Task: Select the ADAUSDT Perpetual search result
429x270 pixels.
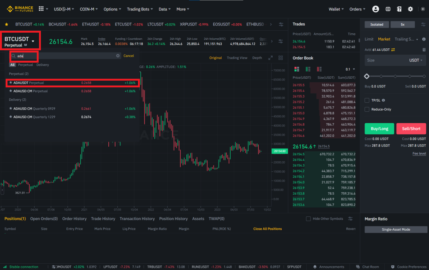Action: (x=72, y=82)
